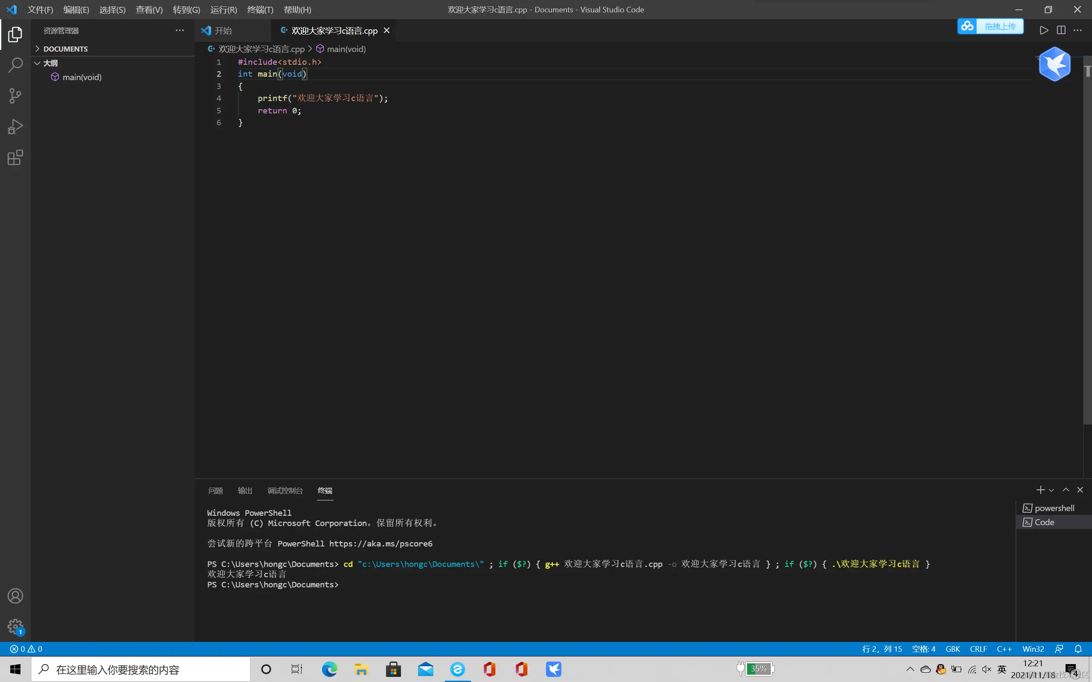Open the Accounts icon

pyautogui.click(x=15, y=596)
